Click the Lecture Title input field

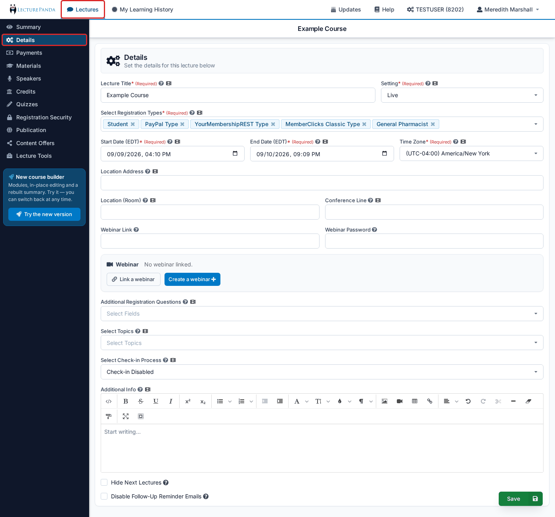click(238, 95)
